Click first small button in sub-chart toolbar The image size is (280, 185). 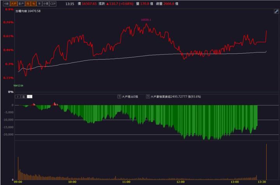pyautogui.click(x=17, y=97)
